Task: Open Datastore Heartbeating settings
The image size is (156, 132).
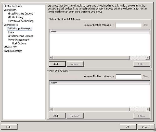Action: (x=21, y=21)
